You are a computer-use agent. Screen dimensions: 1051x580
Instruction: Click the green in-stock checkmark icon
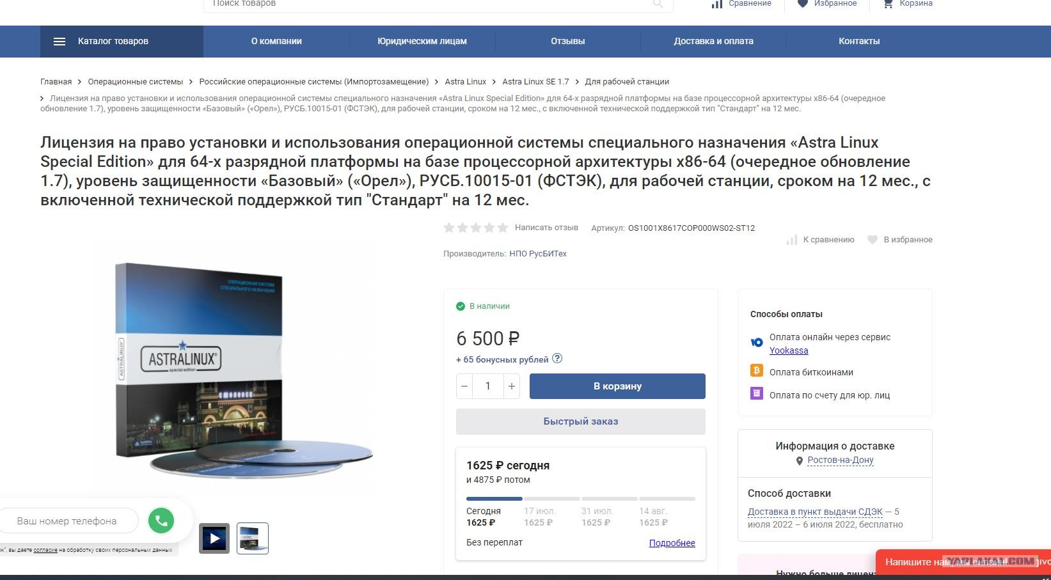(461, 306)
